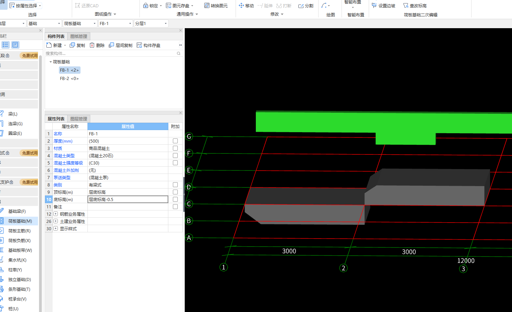The image size is (512, 312).
Task: Tick the 附加 checkbox for 底标高(m)
Action: coord(175,199)
